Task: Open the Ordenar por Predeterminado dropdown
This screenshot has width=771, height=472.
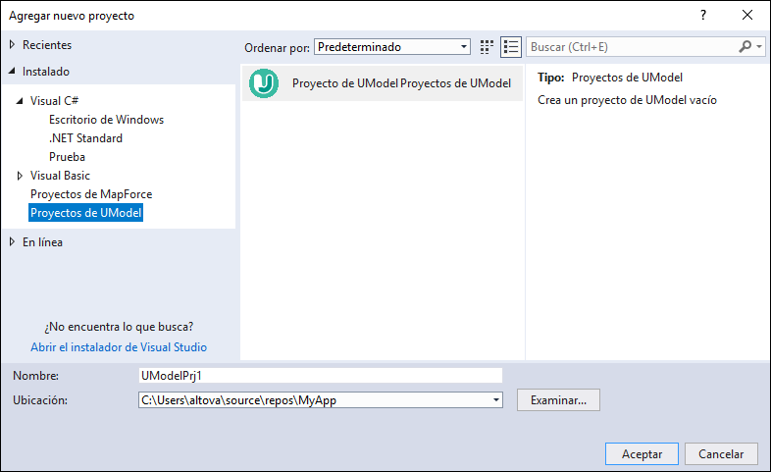Action: point(392,47)
